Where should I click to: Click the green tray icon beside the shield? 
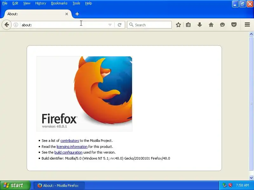coord(224,185)
